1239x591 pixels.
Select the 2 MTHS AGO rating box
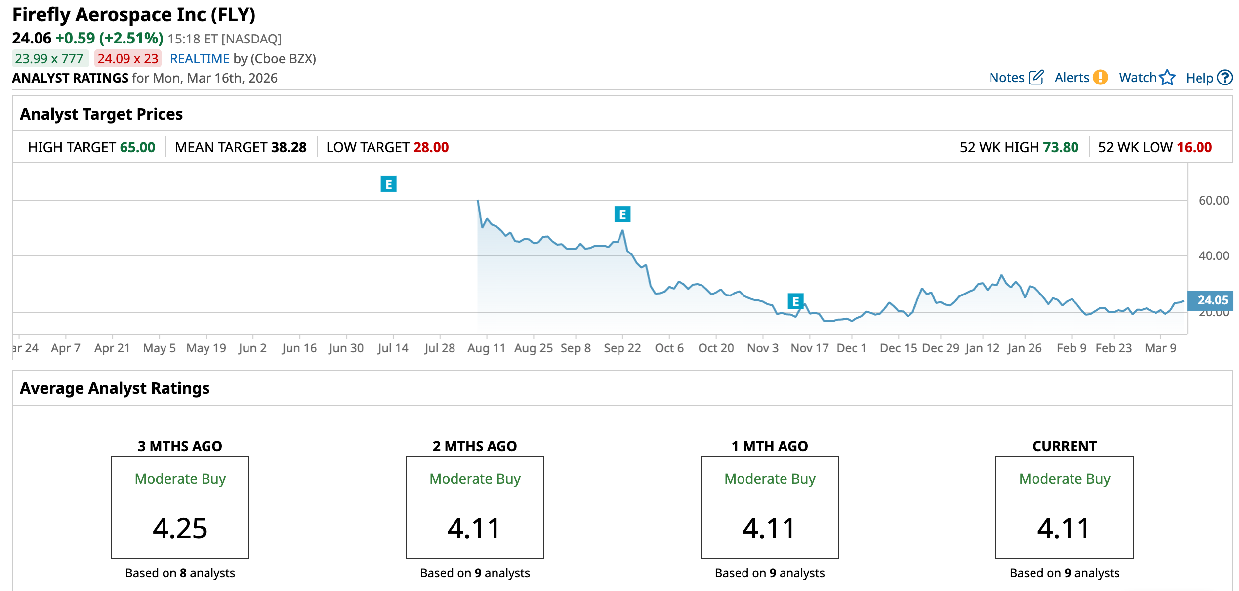coord(475,507)
